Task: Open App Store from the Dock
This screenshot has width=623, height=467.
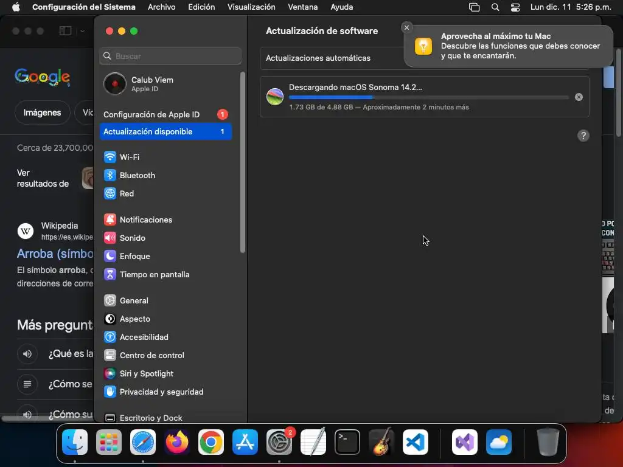Action: click(x=245, y=442)
